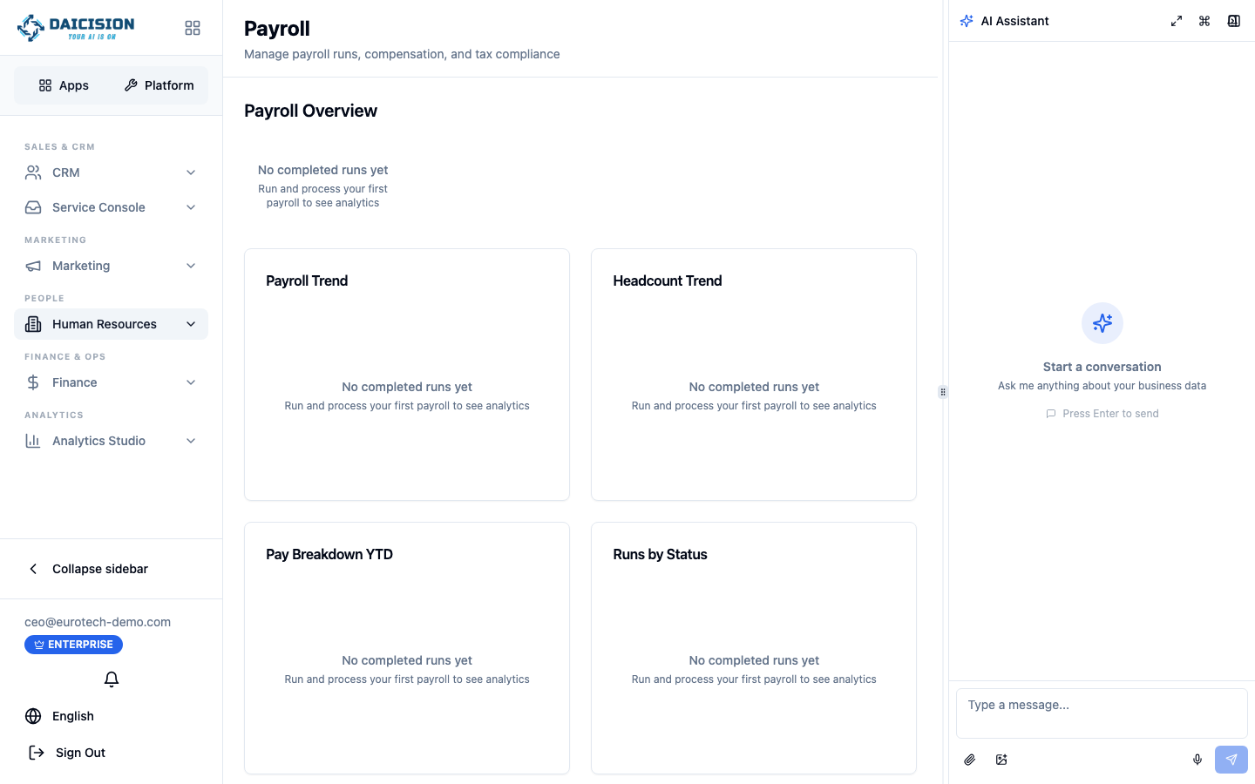Click the paperclip attachment icon
1255x784 pixels.
tap(970, 760)
